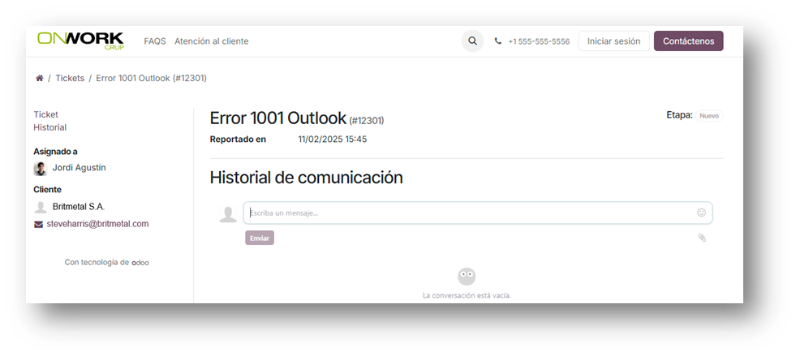Viewport: 796px width, 356px height.
Task: Click the empty conversation face icon
Action: point(467,277)
